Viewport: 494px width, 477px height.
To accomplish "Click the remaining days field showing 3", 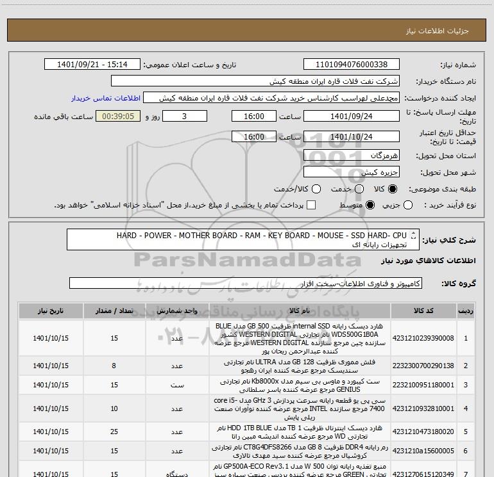I will [185, 116].
